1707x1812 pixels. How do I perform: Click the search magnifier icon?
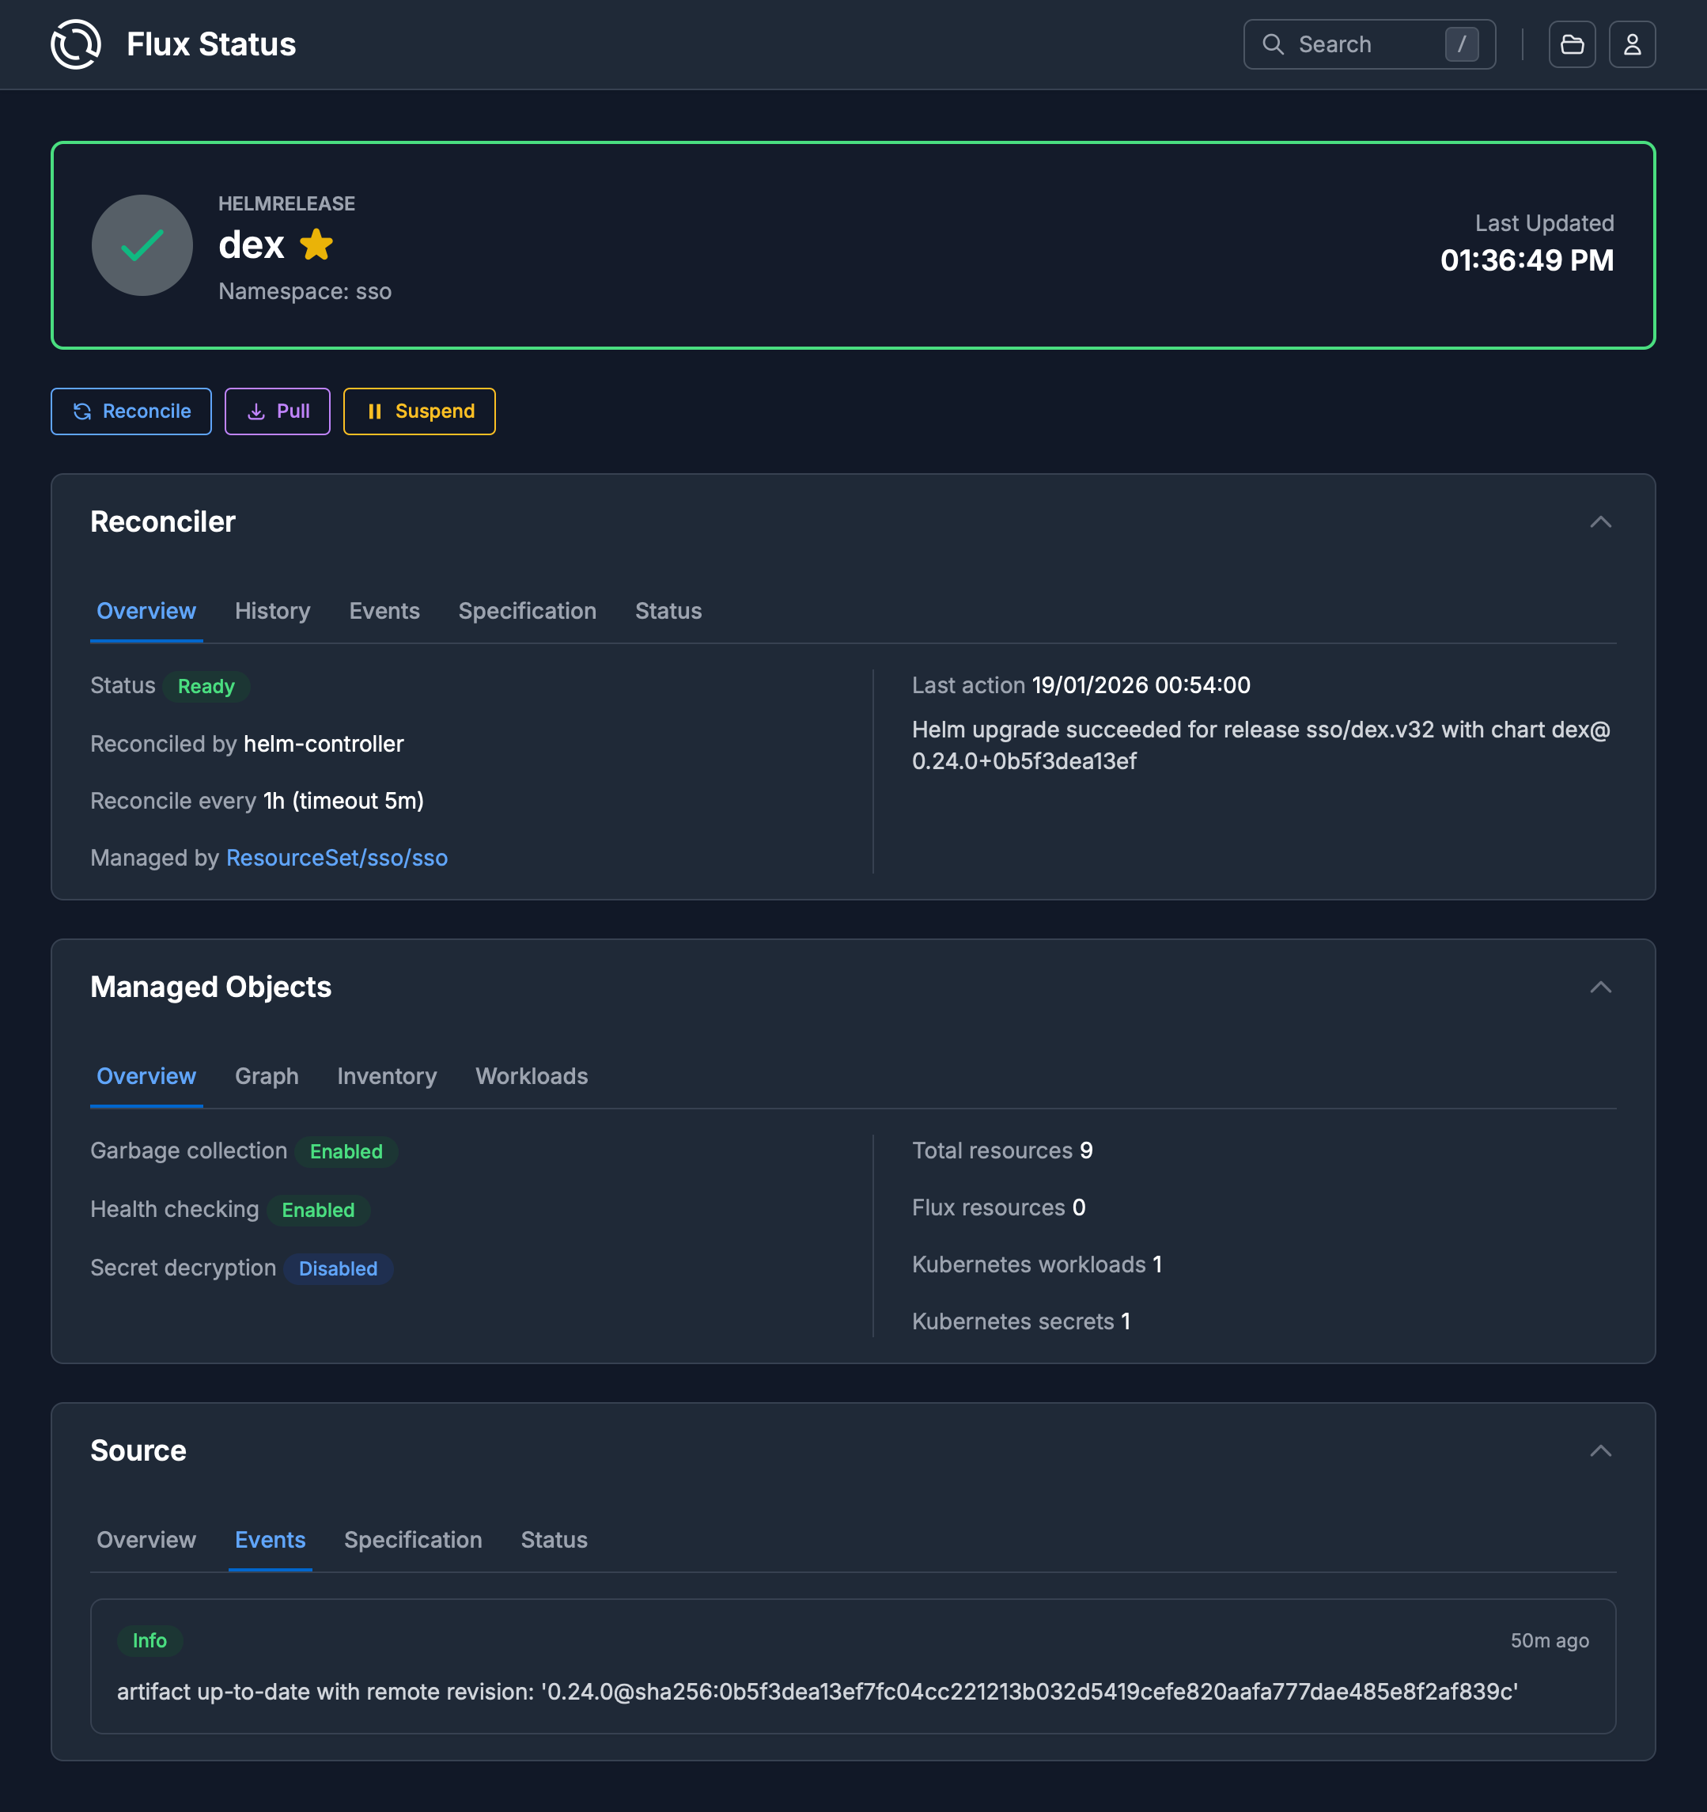click(x=1275, y=44)
